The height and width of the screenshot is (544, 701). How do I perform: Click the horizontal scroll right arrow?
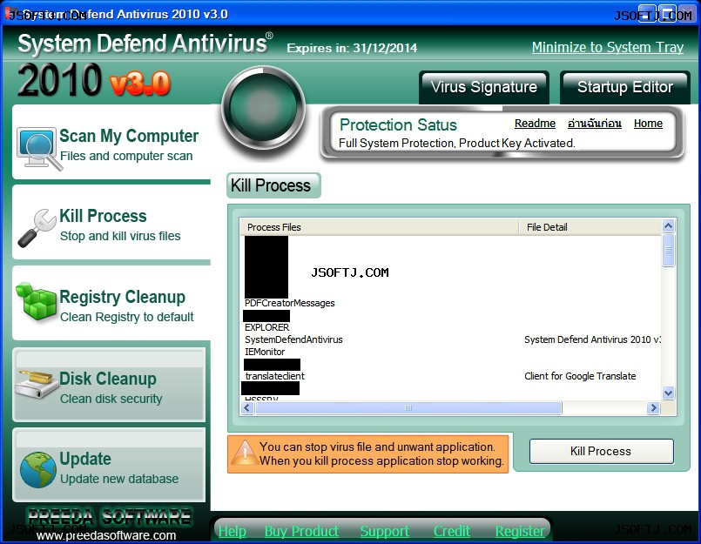(x=654, y=407)
